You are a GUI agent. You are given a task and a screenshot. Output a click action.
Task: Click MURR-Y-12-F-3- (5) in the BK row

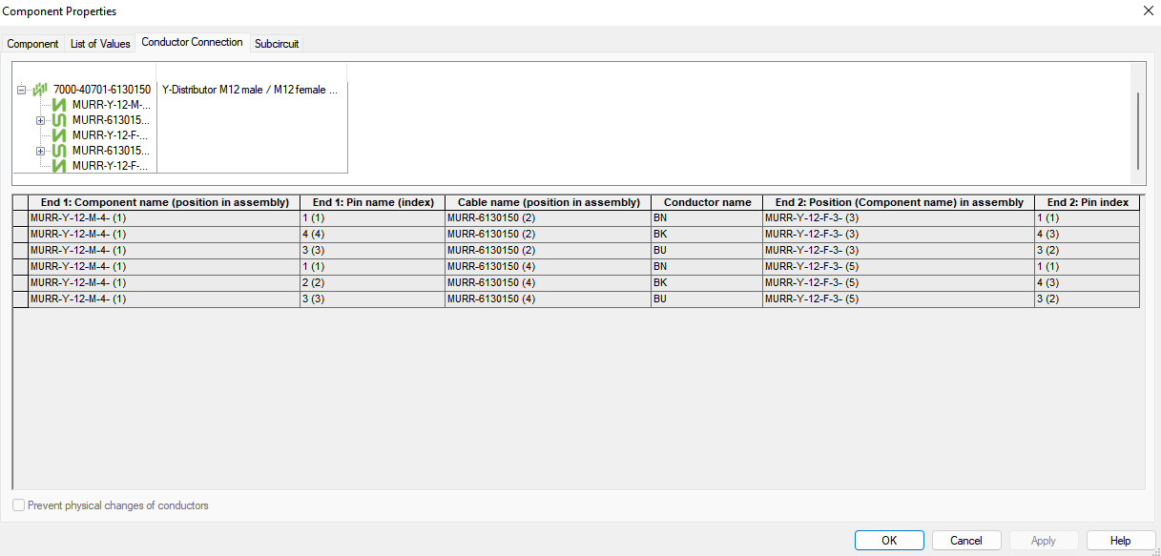[x=899, y=283]
